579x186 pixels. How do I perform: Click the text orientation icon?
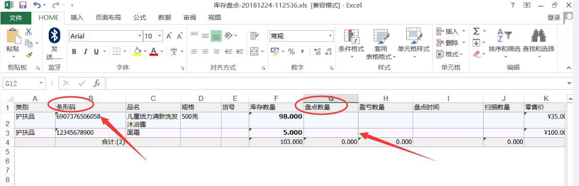pos(229,35)
